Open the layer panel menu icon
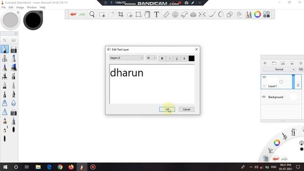Screen dimensions: 304x171 click(301, 63)
